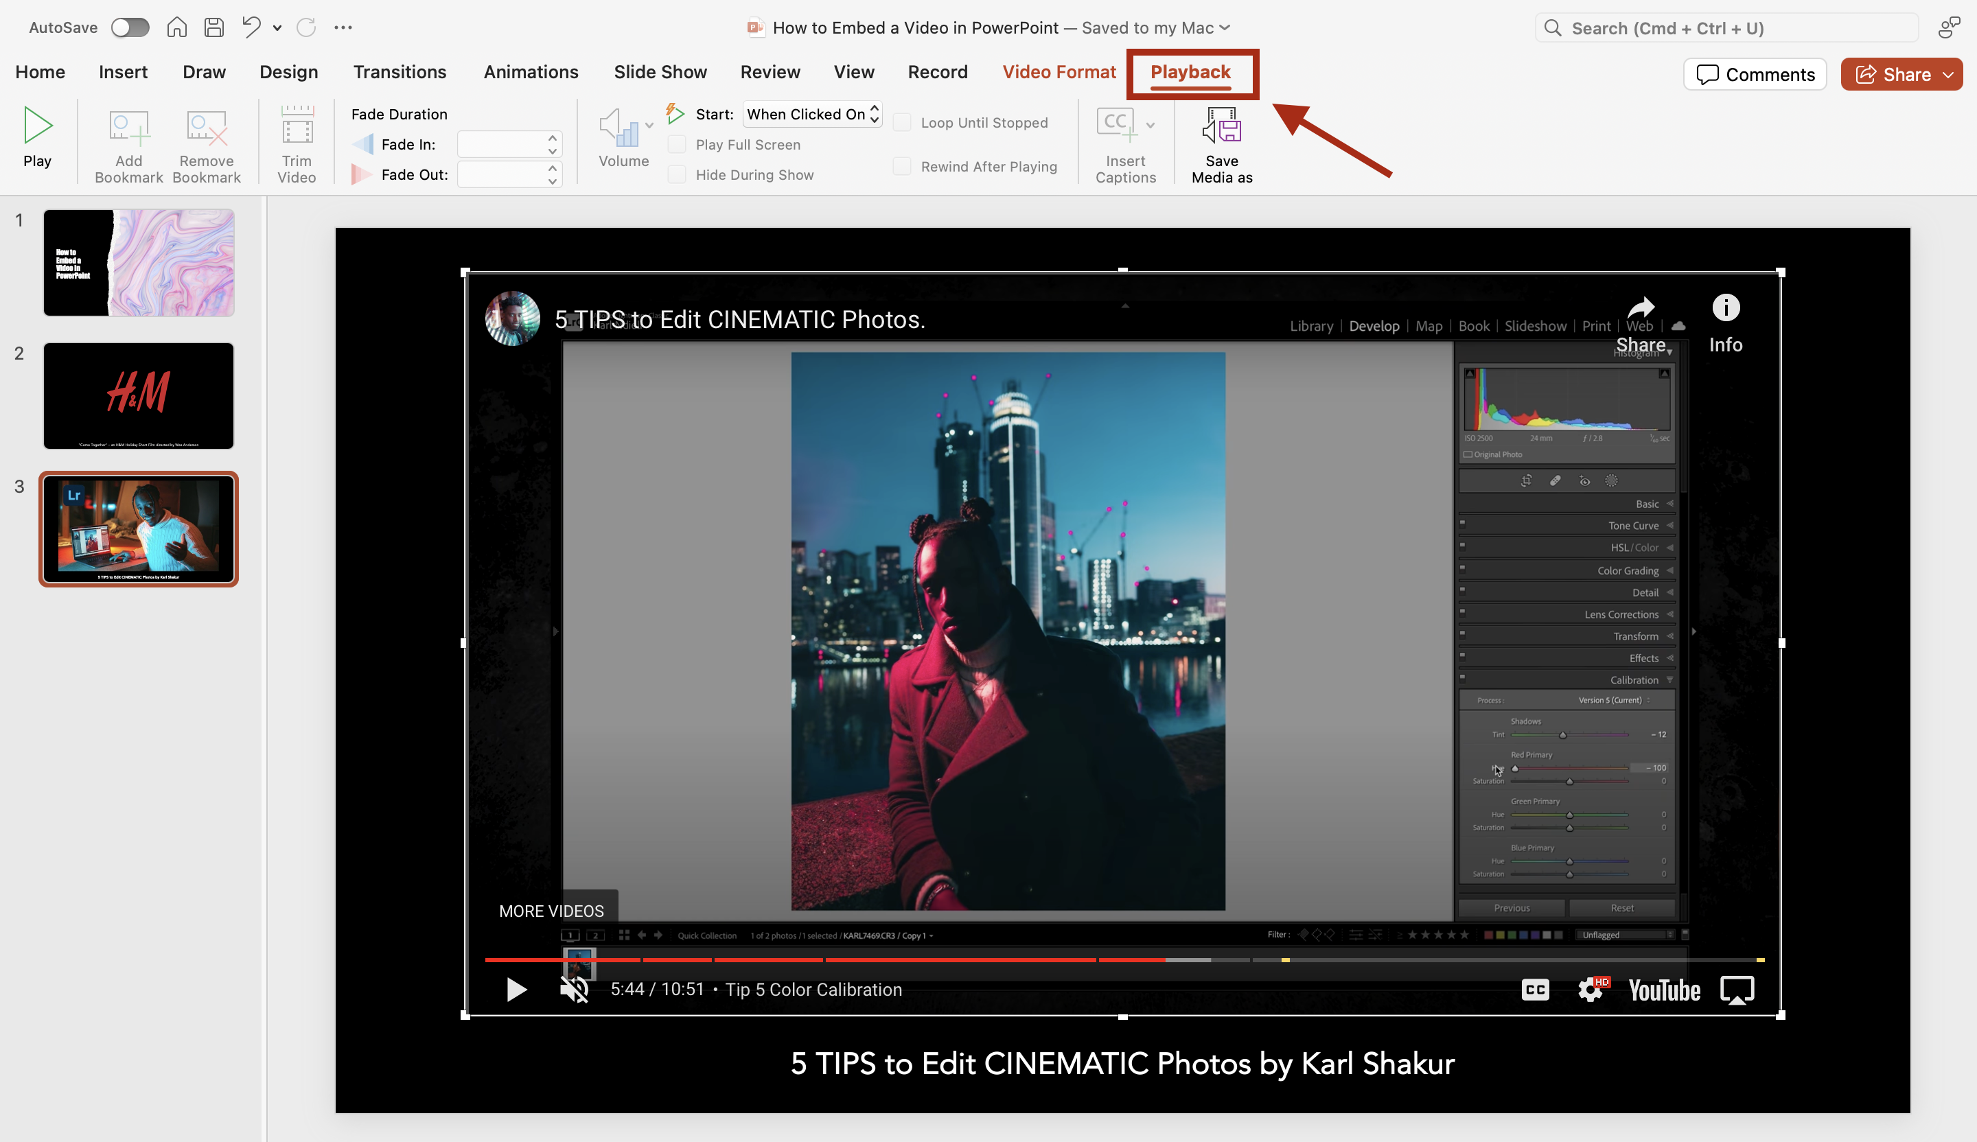Enable Rewind After Playing checkbox

pos(902,166)
